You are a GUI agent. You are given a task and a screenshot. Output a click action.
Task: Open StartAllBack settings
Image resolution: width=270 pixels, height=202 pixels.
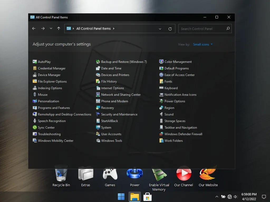[107, 121]
